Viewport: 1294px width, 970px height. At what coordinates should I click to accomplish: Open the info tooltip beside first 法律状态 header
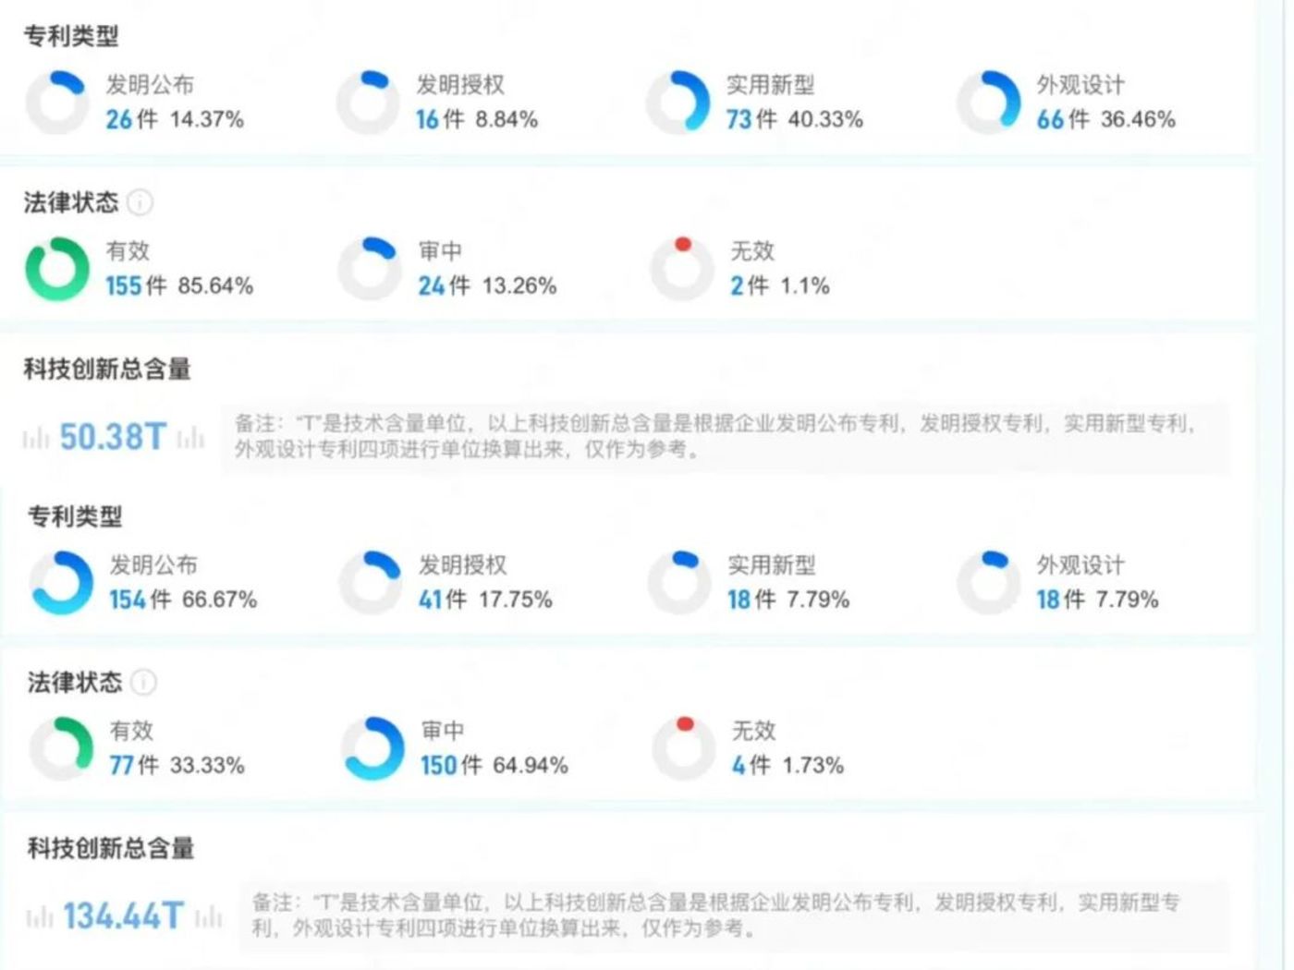[x=140, y=204]
